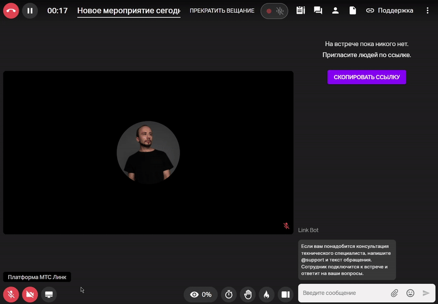Click the red hang-up call button
The height and width of the screenshot is (304, 438).
pos(11,10)
